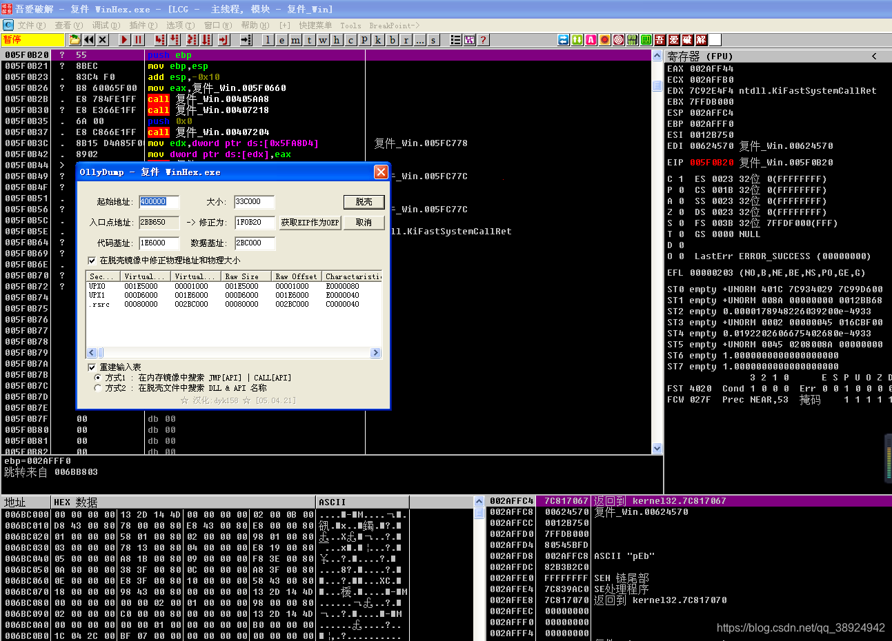Click the 取消 cancel button
The width and height of the screenshot is (892, 641).
click(x=364, y=223)
